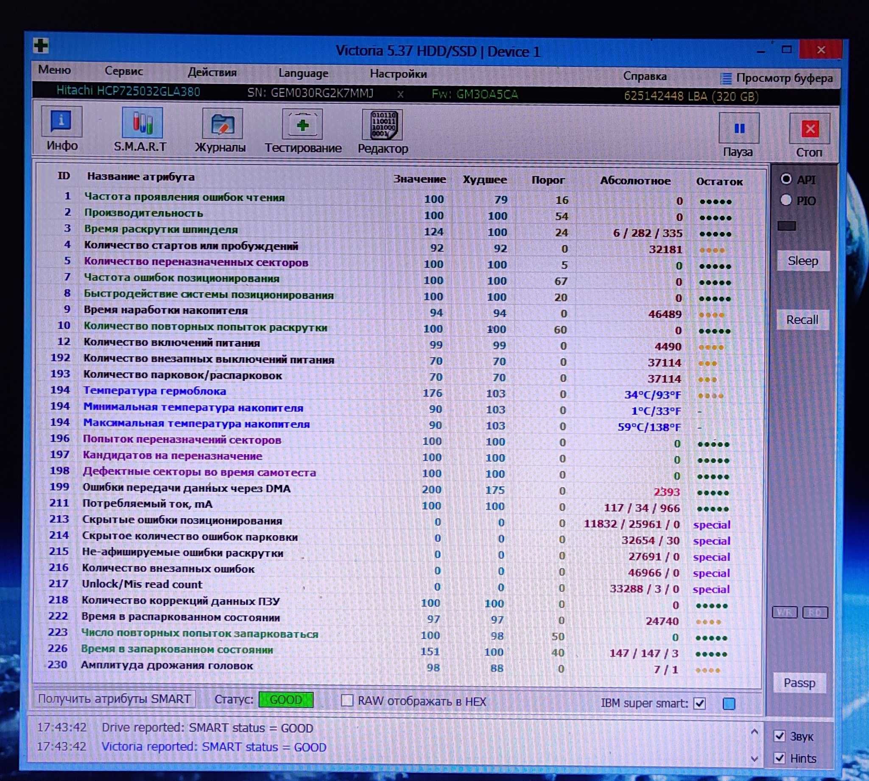Click Hitachi HCP725032GLA380 model name
The width and height of the screenshot is (869, 781).
(x=129, y=91)
